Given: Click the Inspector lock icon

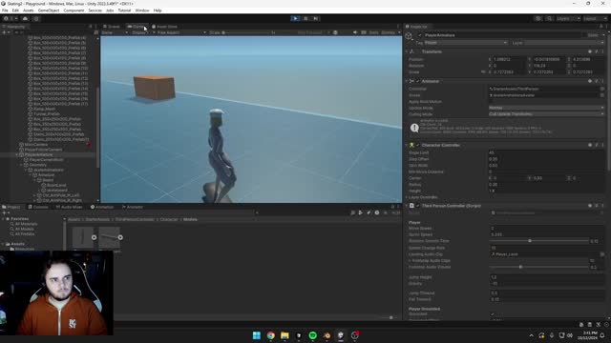Looking at the screenshot, I should click(x=600, y=27).
